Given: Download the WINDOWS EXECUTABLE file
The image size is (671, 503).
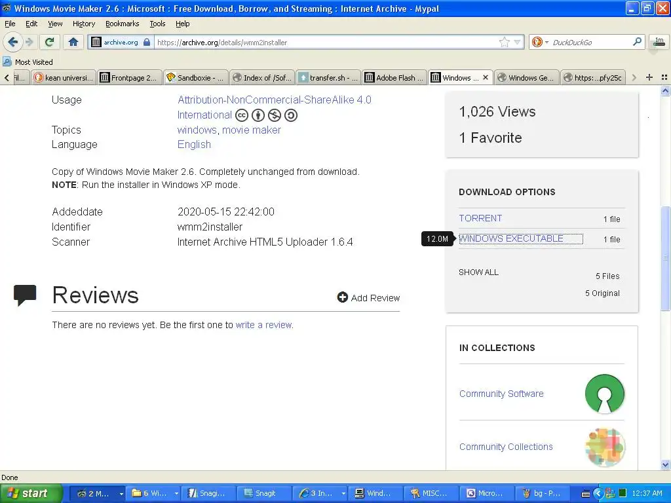Looking at the screenshot, I should click(511, 238).
